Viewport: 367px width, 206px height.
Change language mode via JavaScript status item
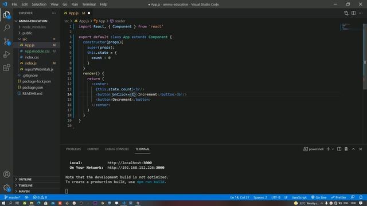[x=299, y=197]
